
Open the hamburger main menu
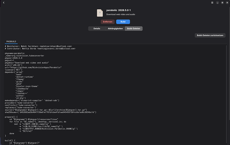point(212,3)
